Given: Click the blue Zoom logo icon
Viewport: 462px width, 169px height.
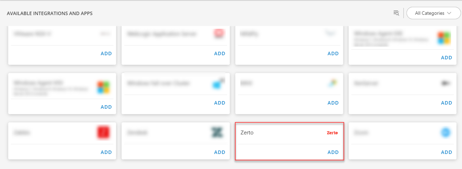Looking at the screenshot, I should coord(446,133).
